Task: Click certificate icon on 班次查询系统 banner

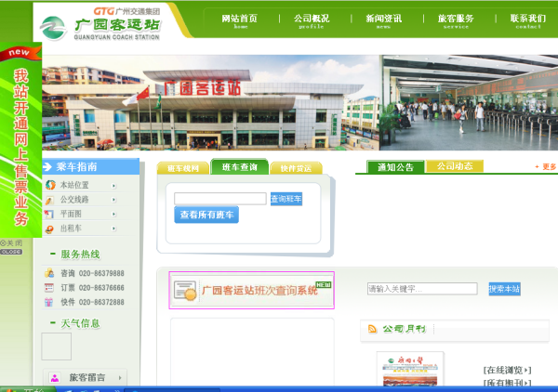Action: (x=185, y=291)
